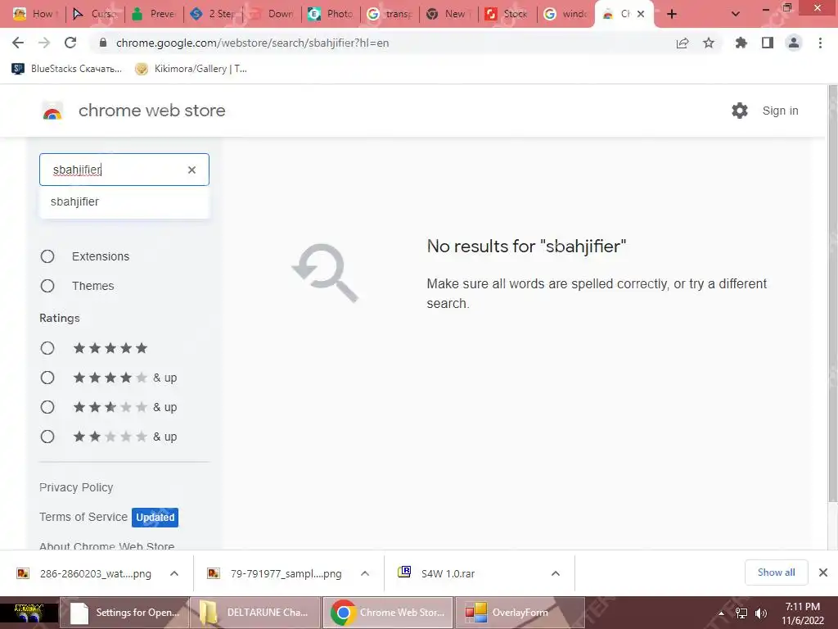Switch to the 2 Step tab
This screenshot has height=629, width=838.
click(x=213, y=14)
